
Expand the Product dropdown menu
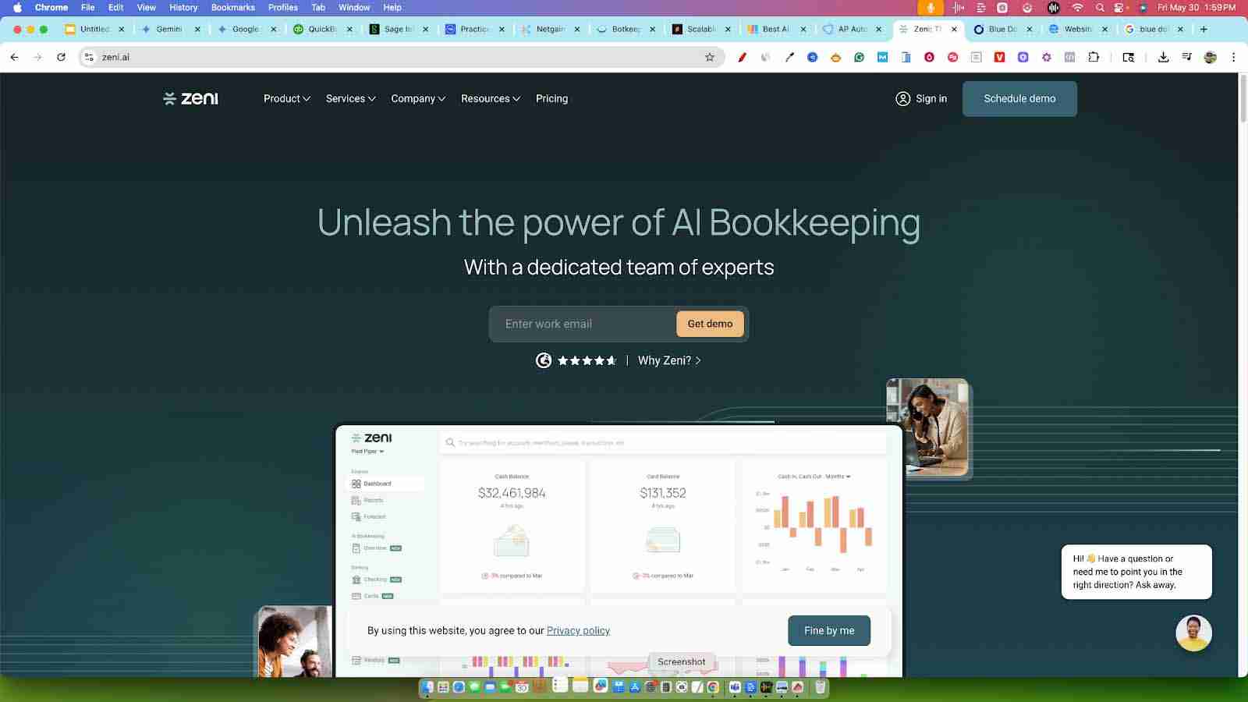[286, 98]
